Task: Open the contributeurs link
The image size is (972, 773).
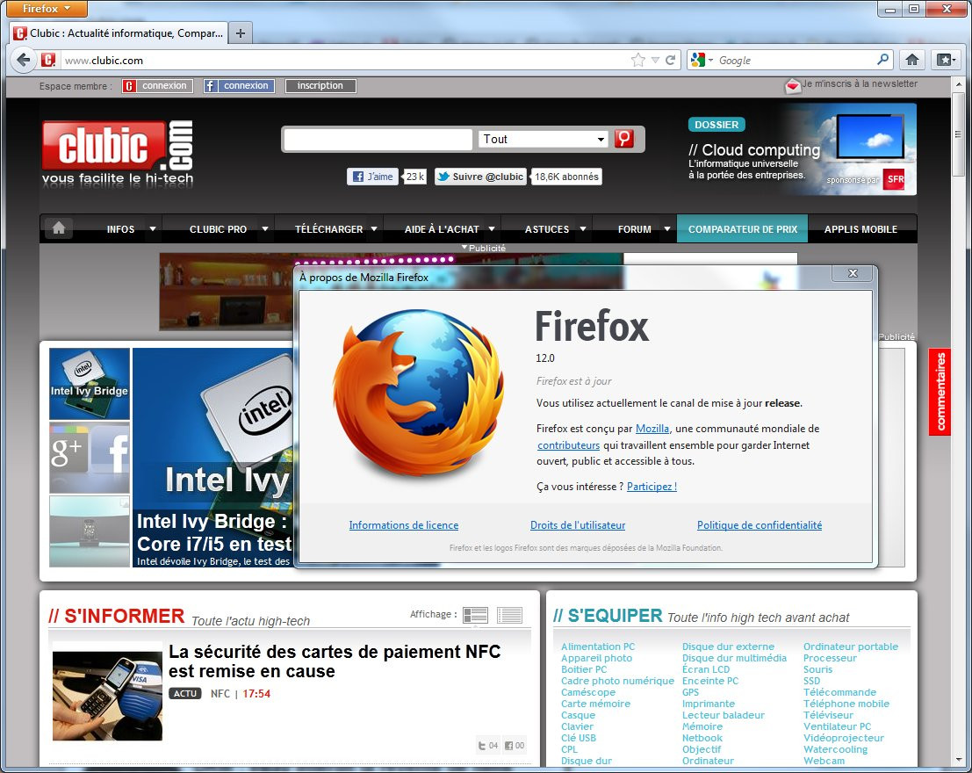Action: [x=568, y=444]
